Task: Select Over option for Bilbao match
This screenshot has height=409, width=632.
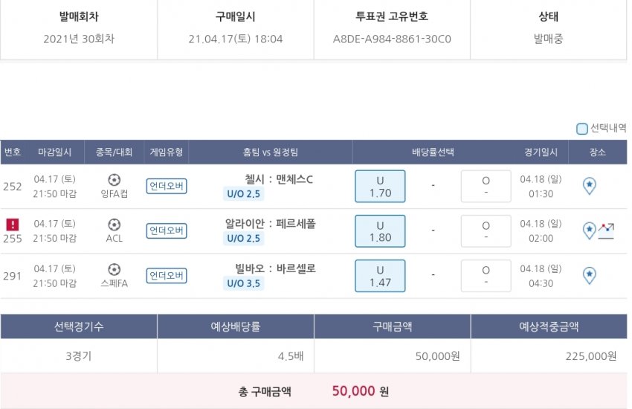Action: (x=486, y=276)
